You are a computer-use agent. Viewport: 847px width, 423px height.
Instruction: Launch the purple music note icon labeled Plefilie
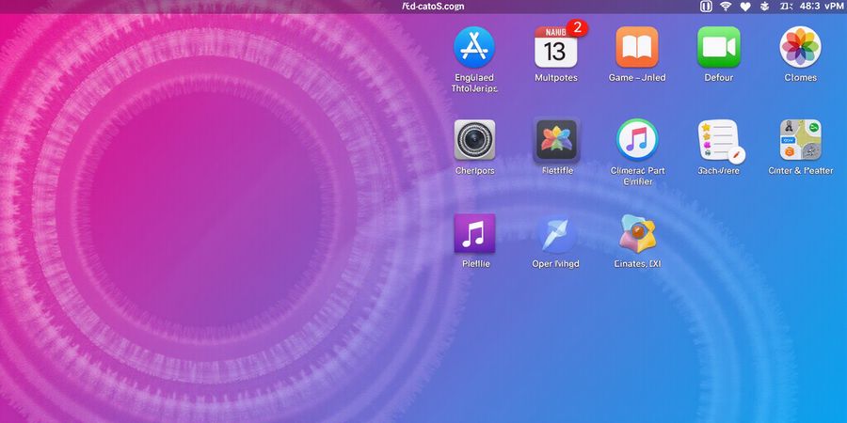(x=475, y=233)
